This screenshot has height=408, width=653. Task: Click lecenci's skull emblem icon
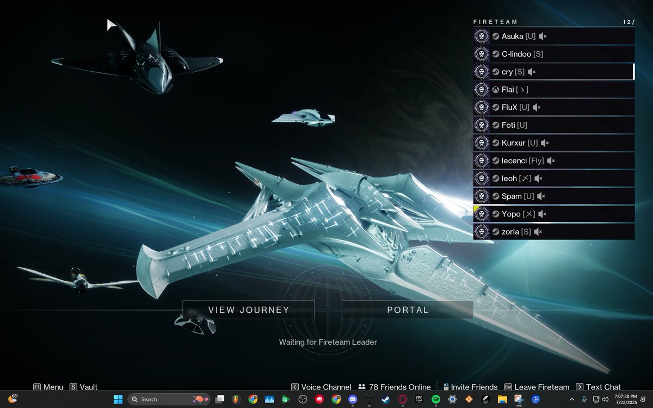(480, 160)
